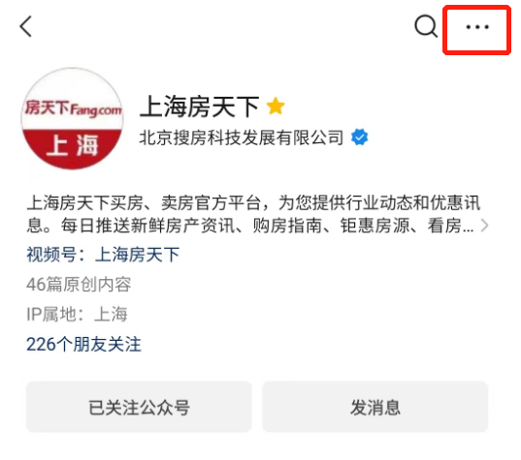This screenshot has width=521, height=460.
Task: Open 46篇原创内容 original articles
Action: click(79, 285)
